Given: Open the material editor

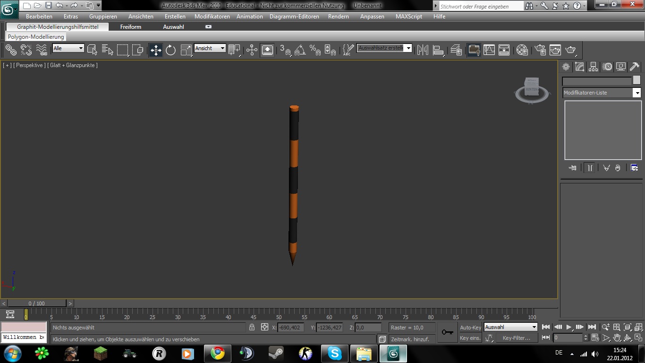Looking at the screenshot, I should [x=522, y=49].
